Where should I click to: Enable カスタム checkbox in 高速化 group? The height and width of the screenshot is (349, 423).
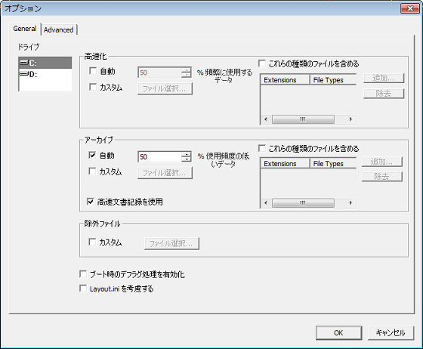[93, 87]
